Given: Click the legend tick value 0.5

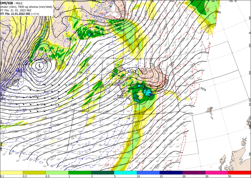Looking at the screenshot, I should pyautogui.click(x=47, y=176).
